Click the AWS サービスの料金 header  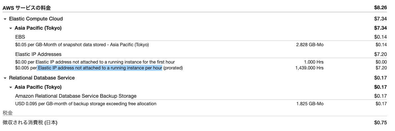pos(27,8)
